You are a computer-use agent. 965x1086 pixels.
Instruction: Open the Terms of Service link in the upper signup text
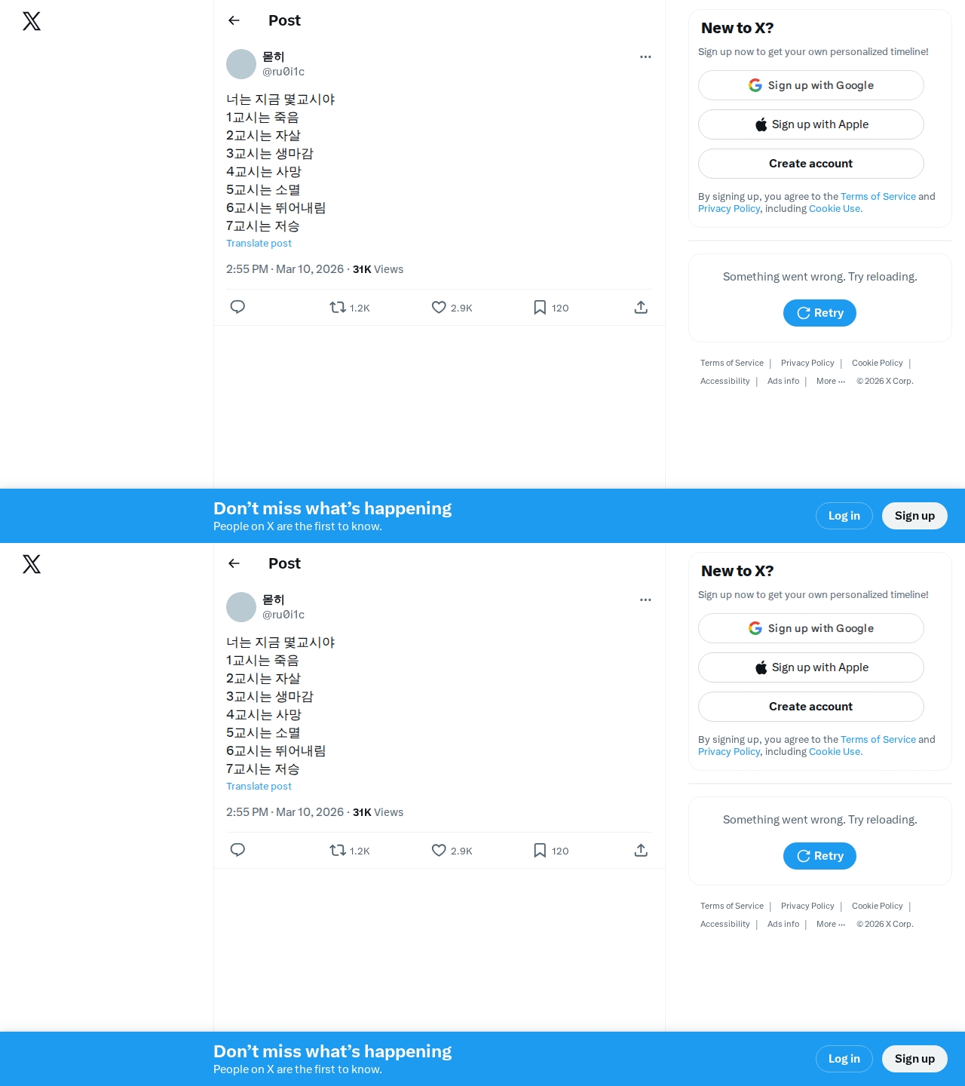878,197
